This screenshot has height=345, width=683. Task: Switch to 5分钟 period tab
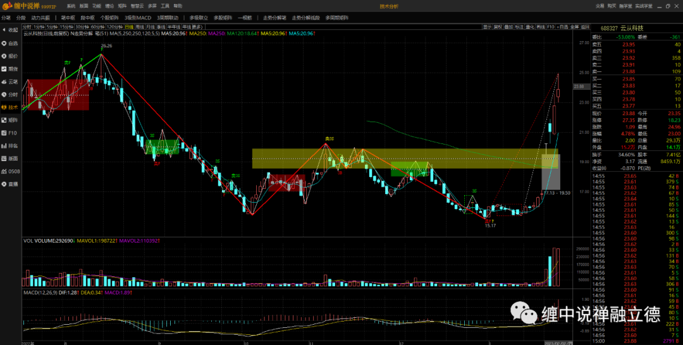pyautogui.click(x=52, y=27)
